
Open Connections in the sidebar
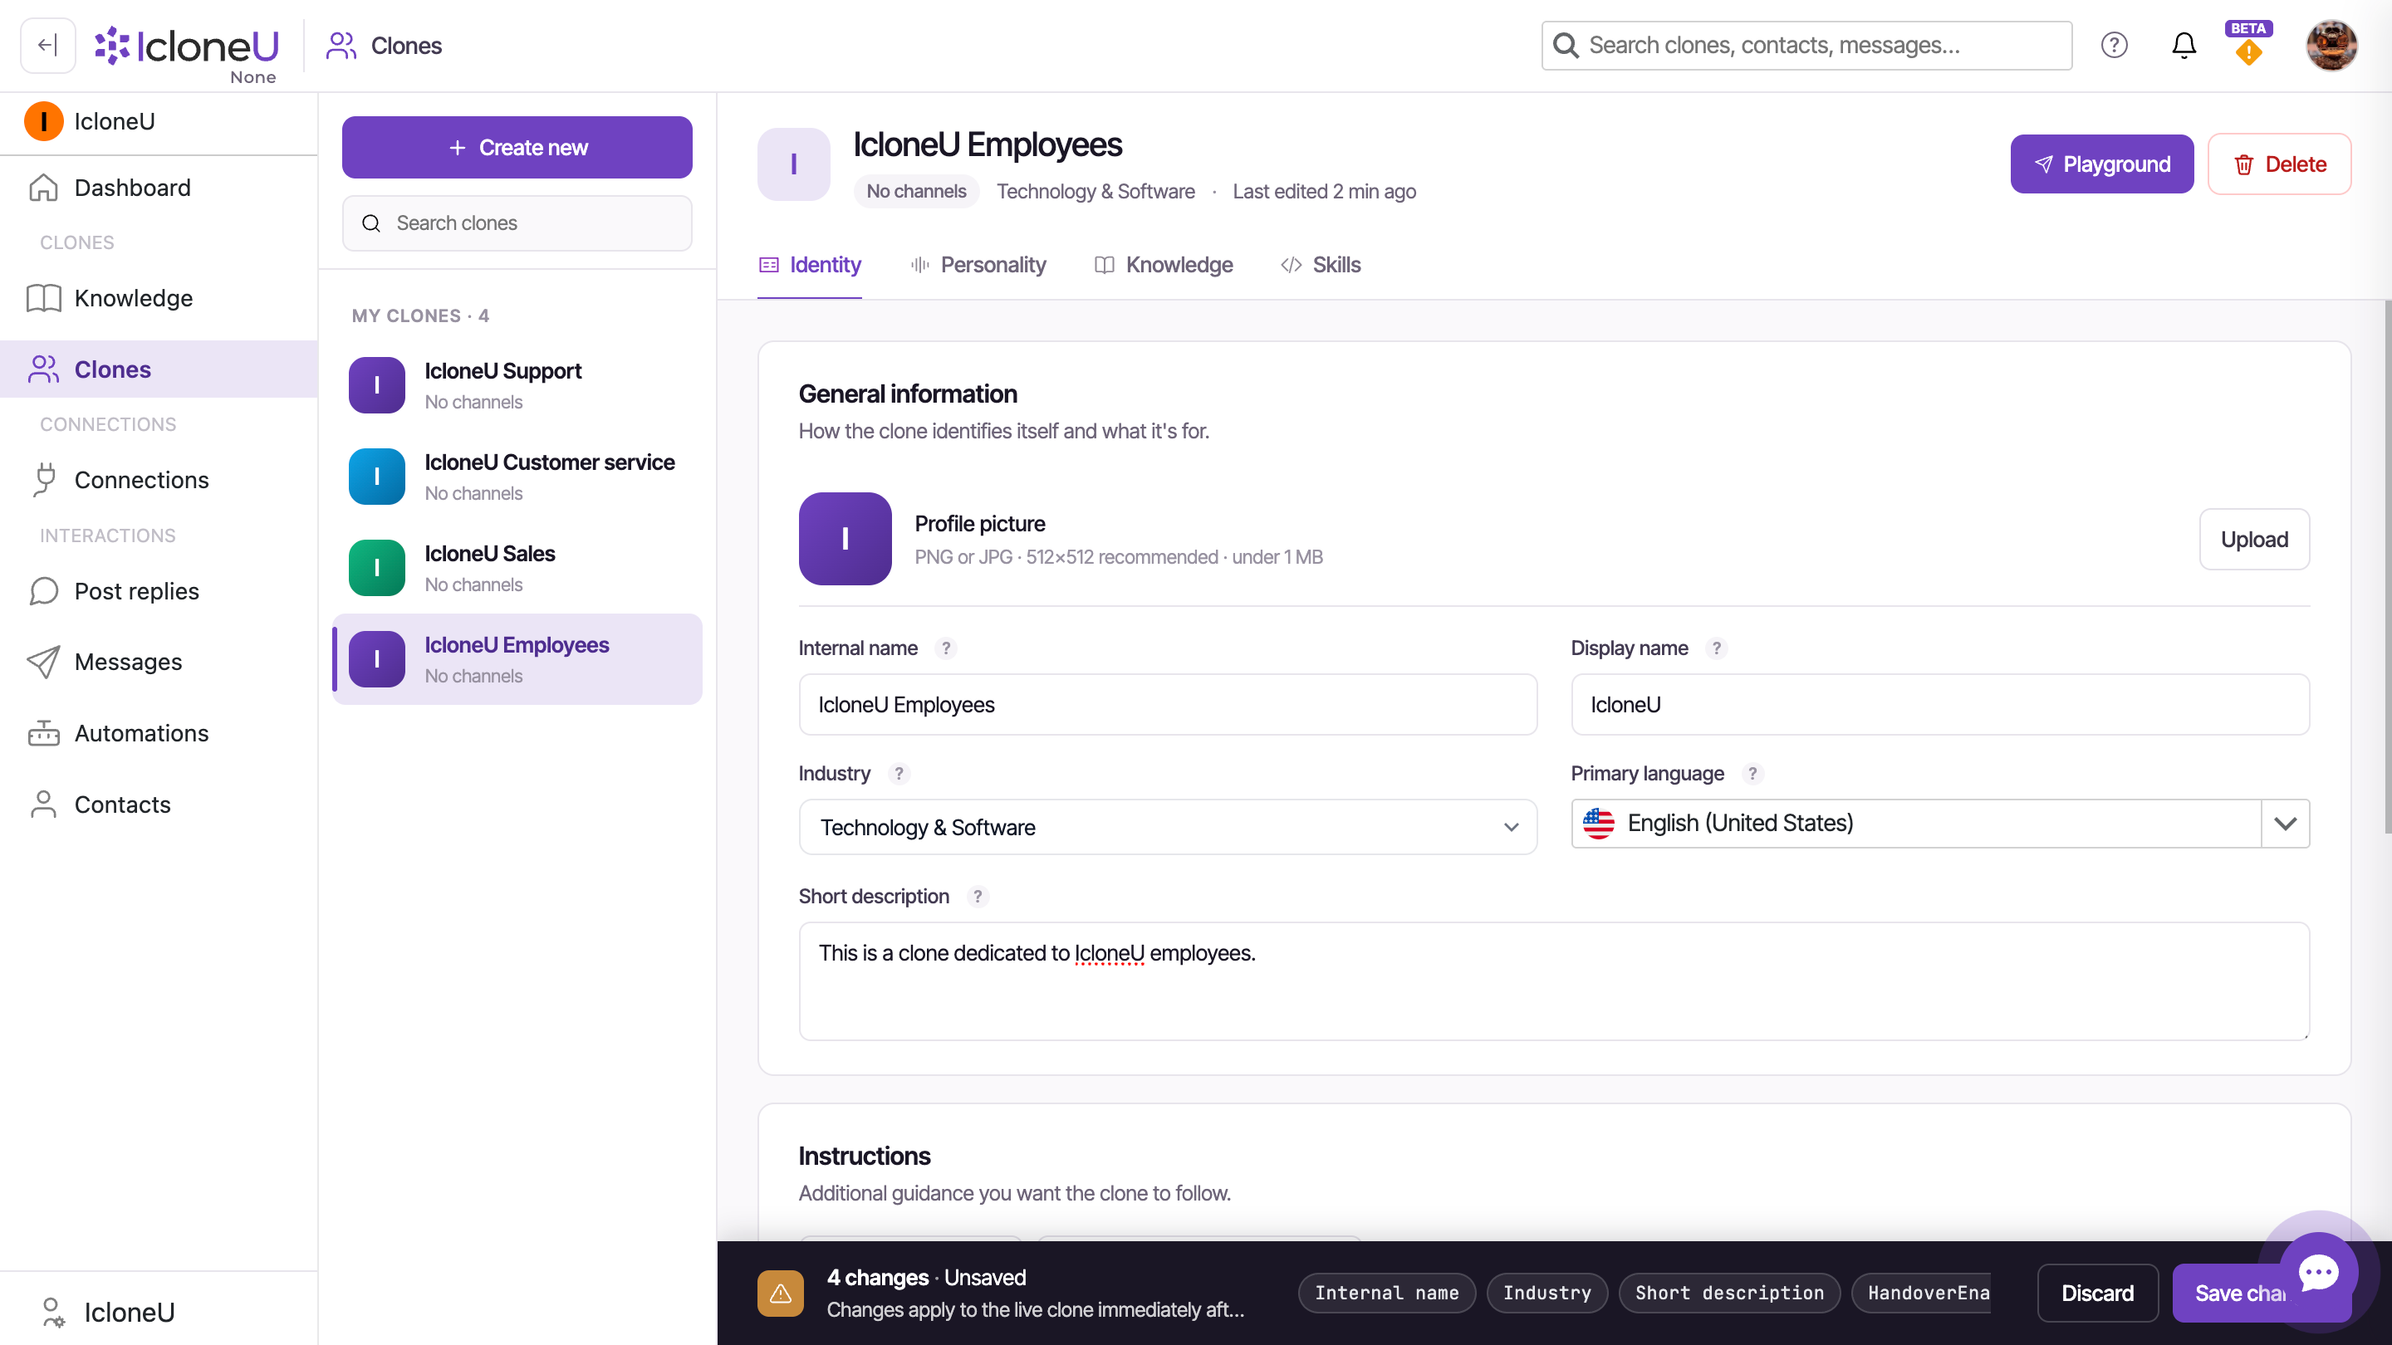point(159,480)
